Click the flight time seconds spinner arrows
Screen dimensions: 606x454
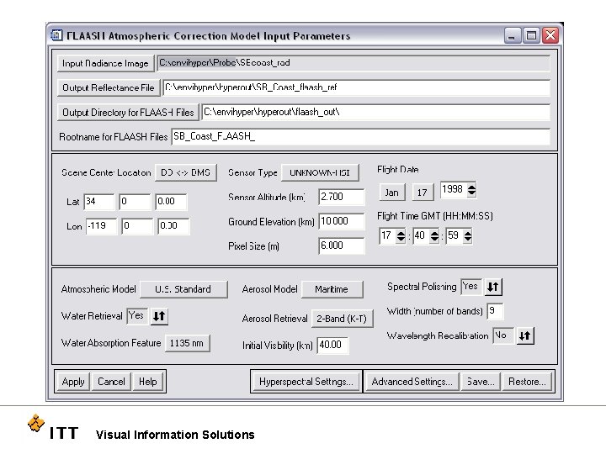468,236
